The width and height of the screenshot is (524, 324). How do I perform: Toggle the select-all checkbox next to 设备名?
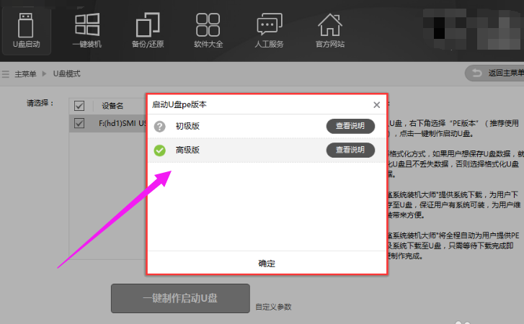pos(79,106)
